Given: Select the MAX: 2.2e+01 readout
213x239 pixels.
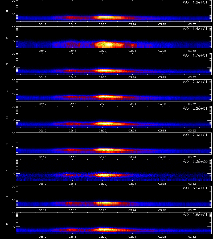Looking at the screenshot, I should click(195, 108).
